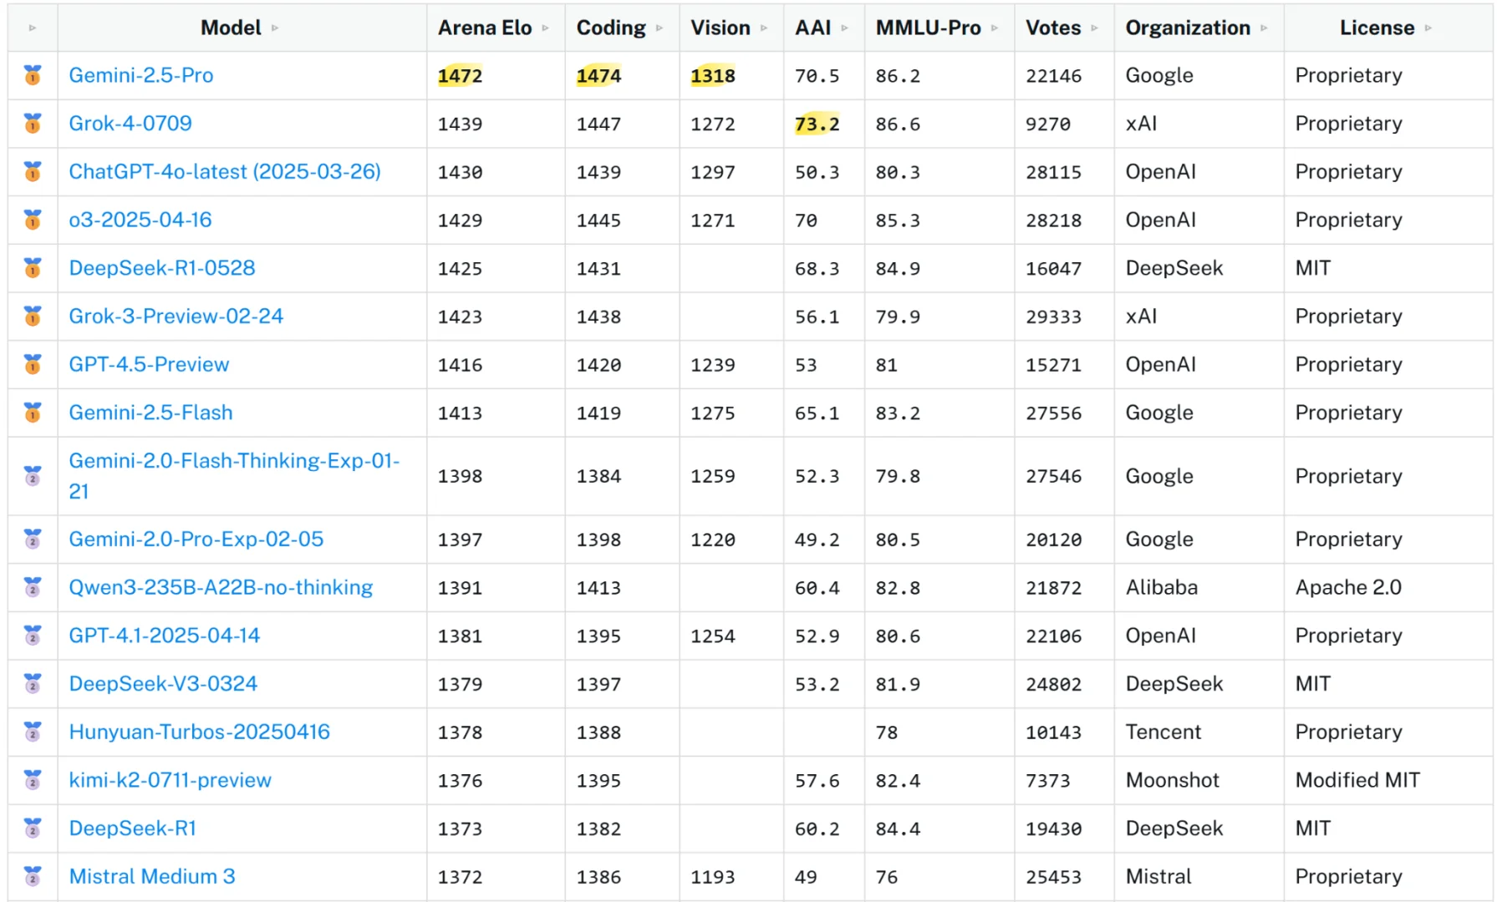Select the highlighted 1472 Arena Elo cell
Viewport: 1497px width, 902px height.
pos(460,76)
